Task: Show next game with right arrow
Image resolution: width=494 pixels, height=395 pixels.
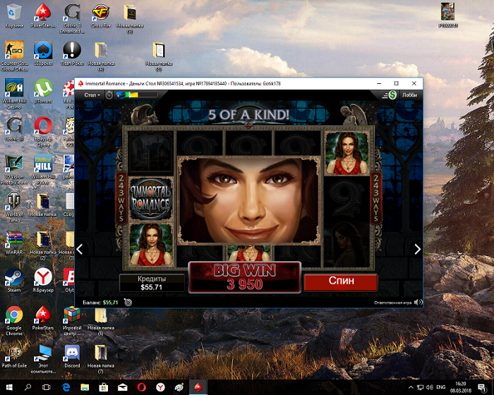Action: pyautogui.click(x=417, y=249)
